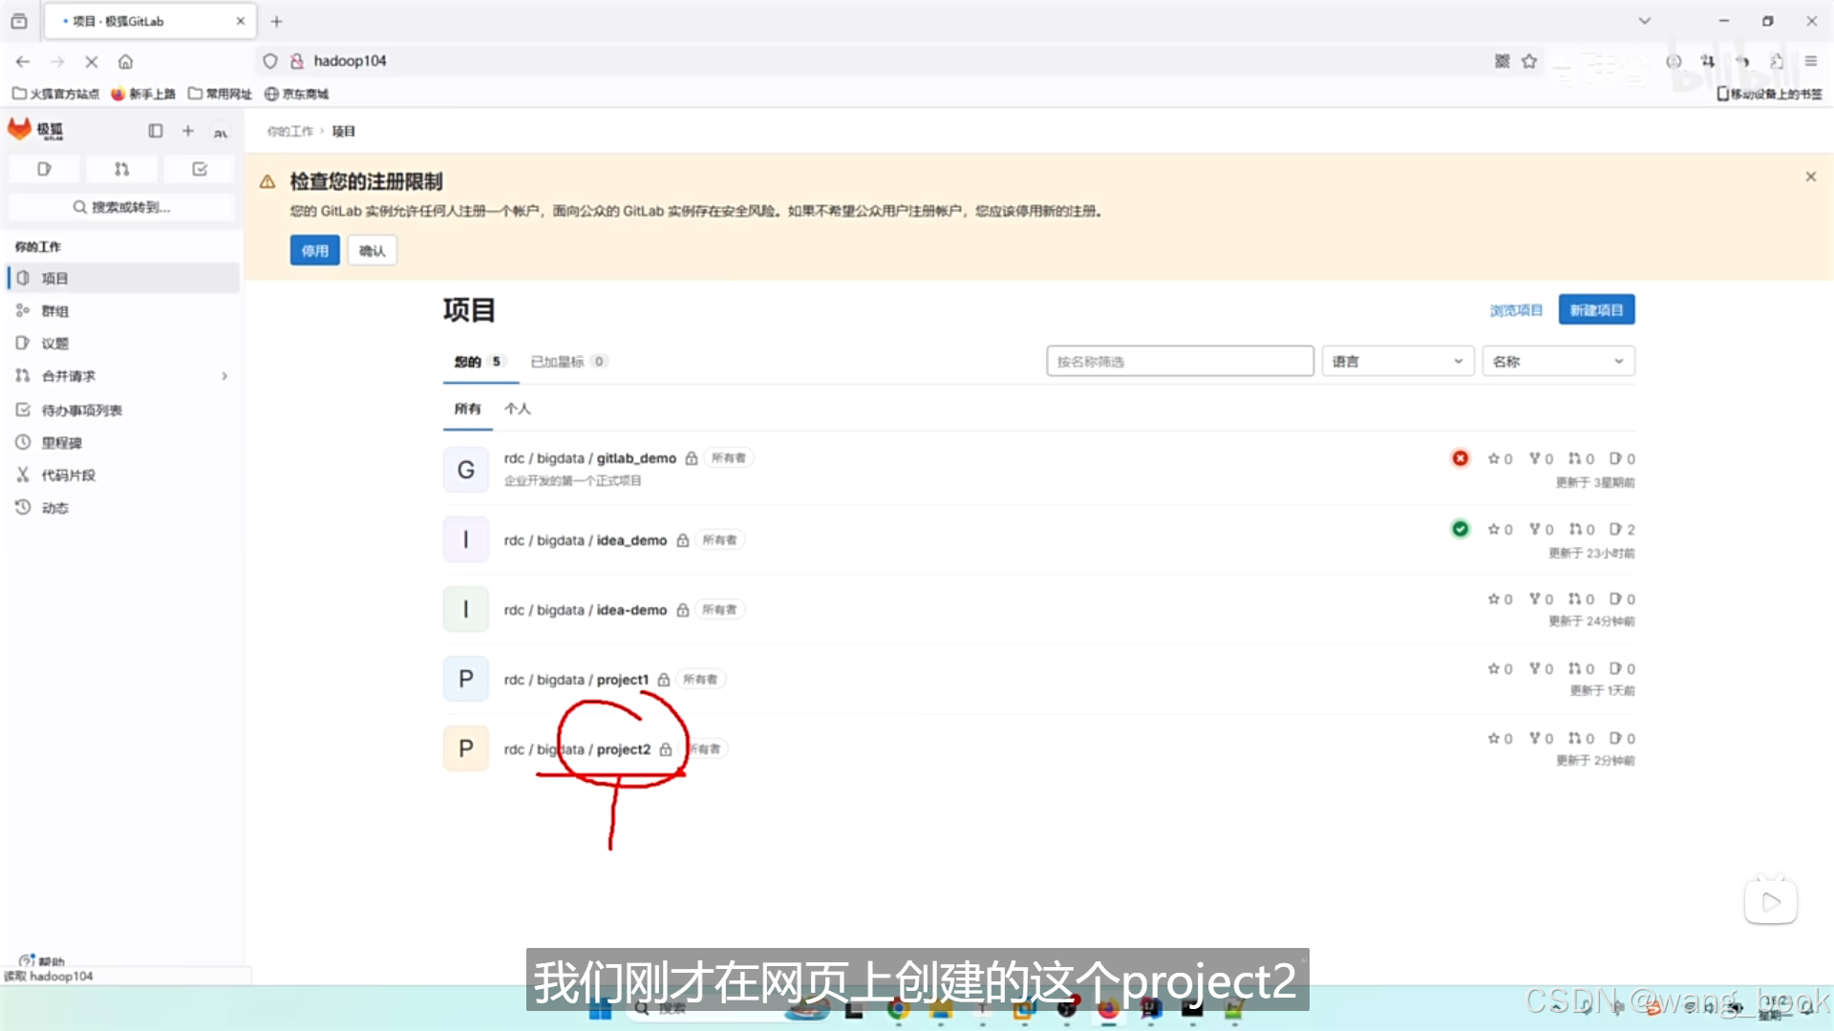This screenshot has height=1031, width=1834.
Task: Open assigned issues shortcut icon
Action: pos(44,169)
